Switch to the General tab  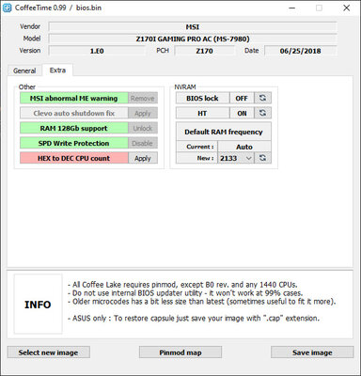click(24, 70)
